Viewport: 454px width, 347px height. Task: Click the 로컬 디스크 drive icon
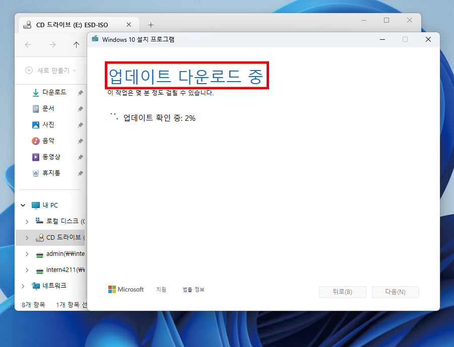click(x=39, y=221)
